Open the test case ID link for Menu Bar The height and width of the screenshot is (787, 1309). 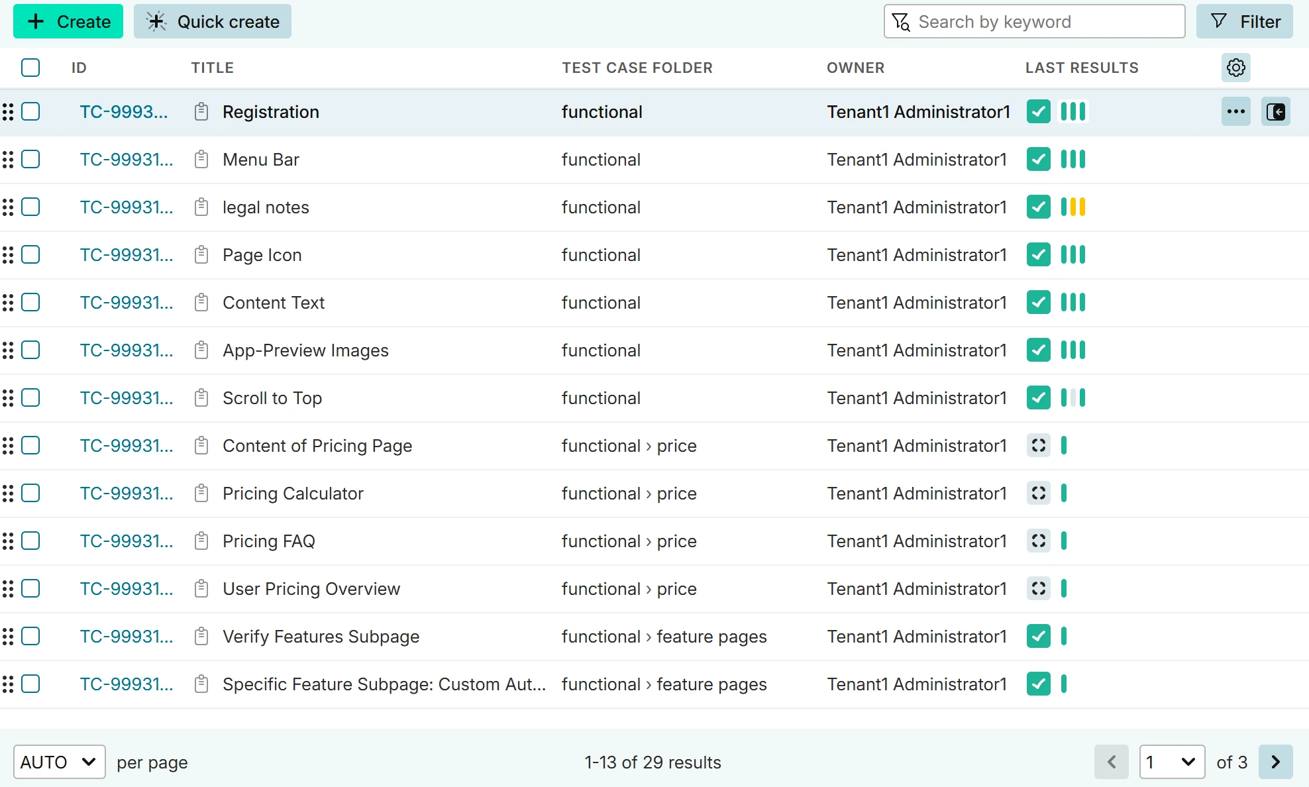[127, 160]
